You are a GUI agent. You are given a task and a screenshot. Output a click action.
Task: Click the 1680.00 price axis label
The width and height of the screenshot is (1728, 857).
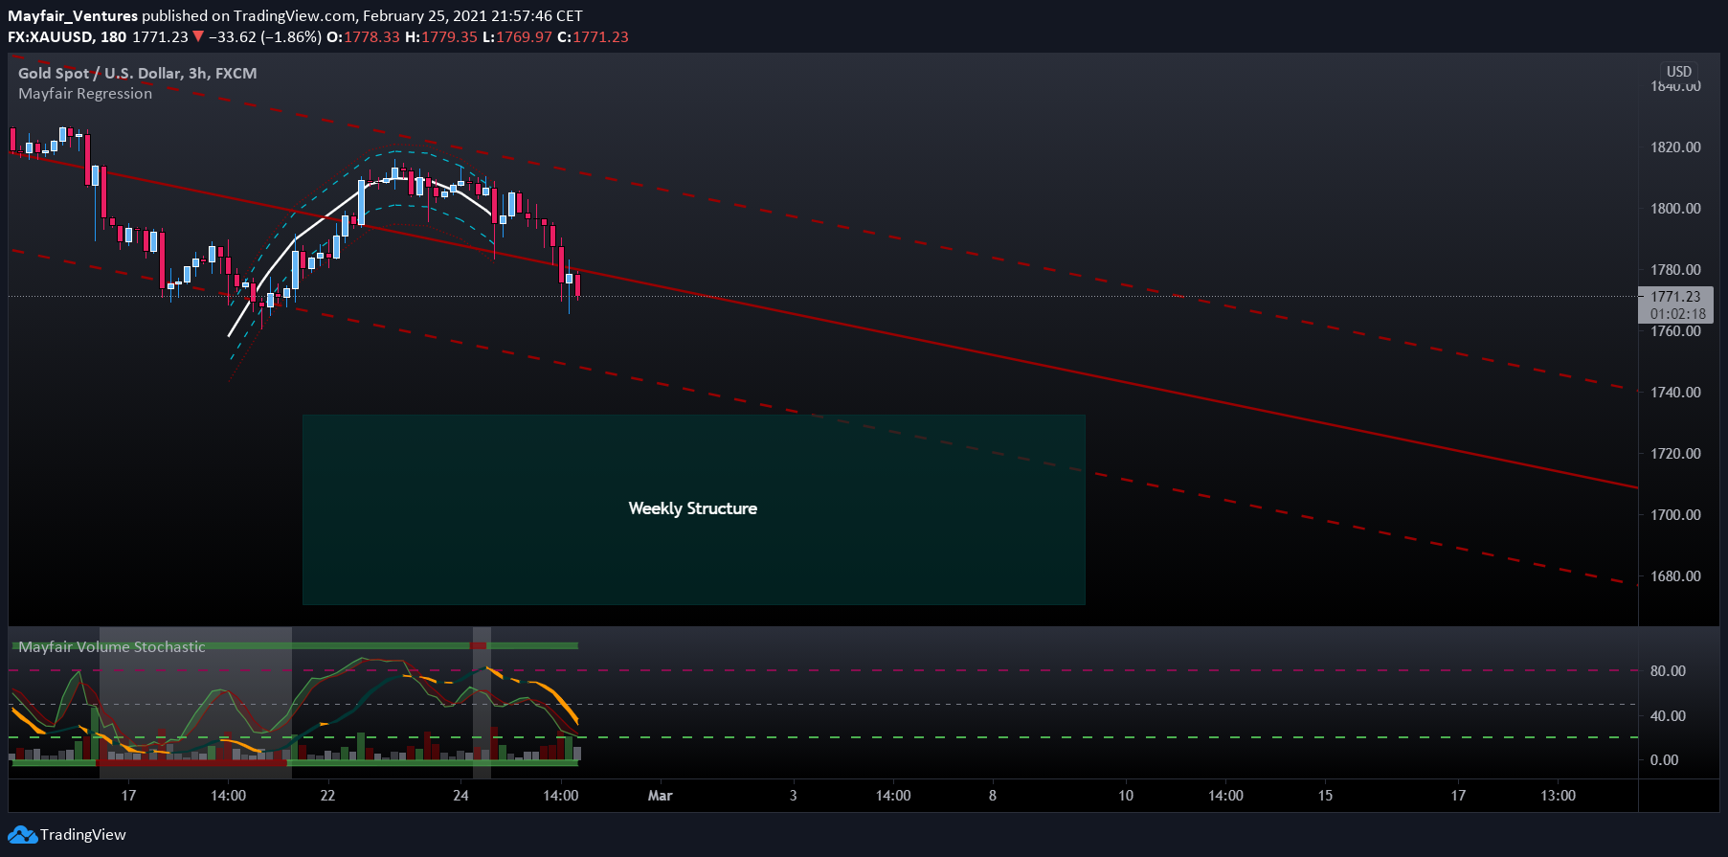point(1675,576)
